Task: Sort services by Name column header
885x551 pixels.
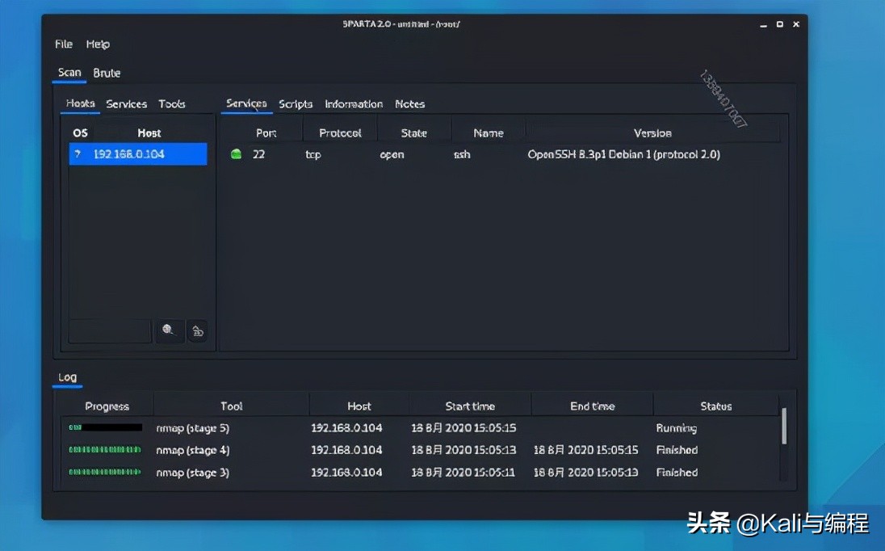Action: point(489,133)
